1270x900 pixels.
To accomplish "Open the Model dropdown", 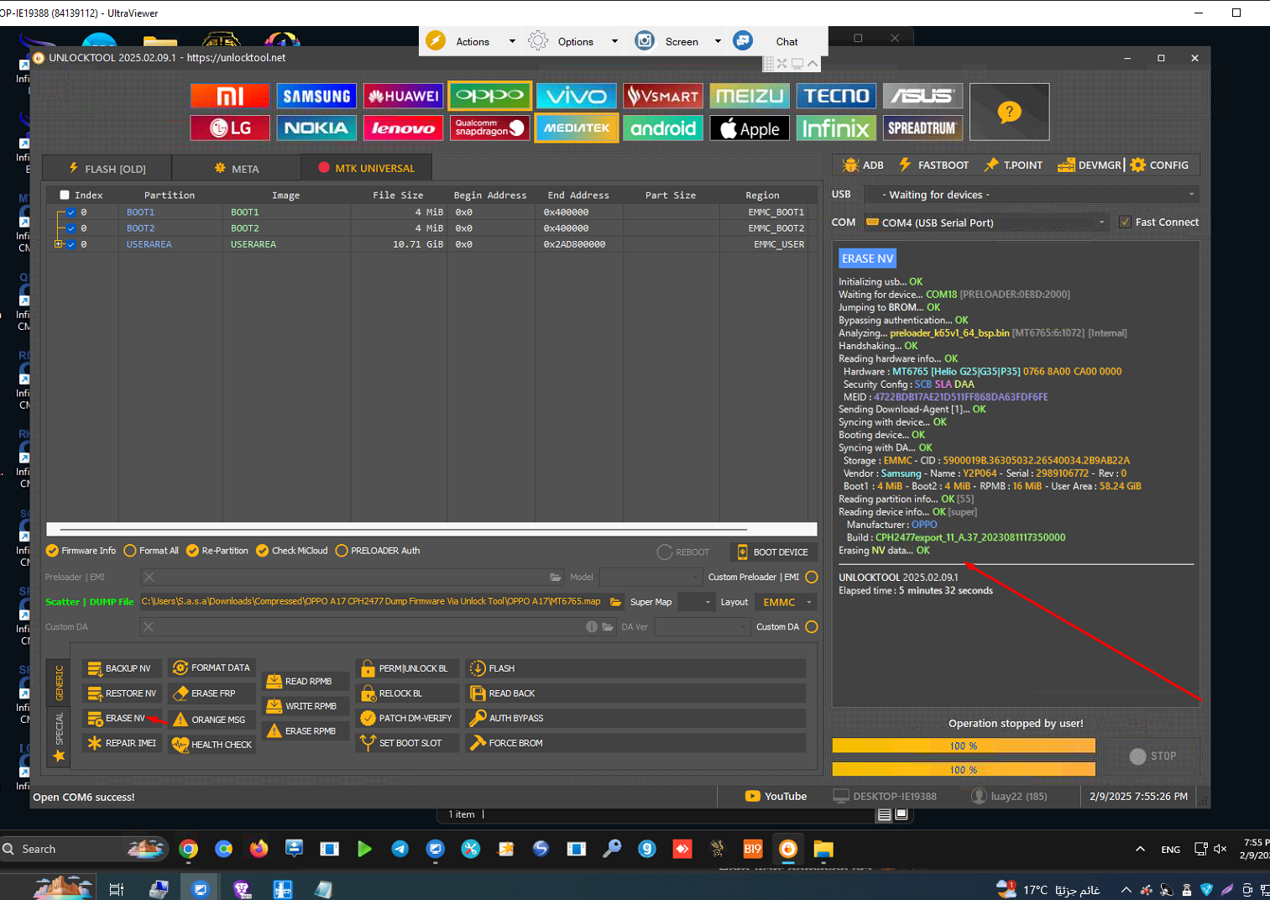I will 650,577.
